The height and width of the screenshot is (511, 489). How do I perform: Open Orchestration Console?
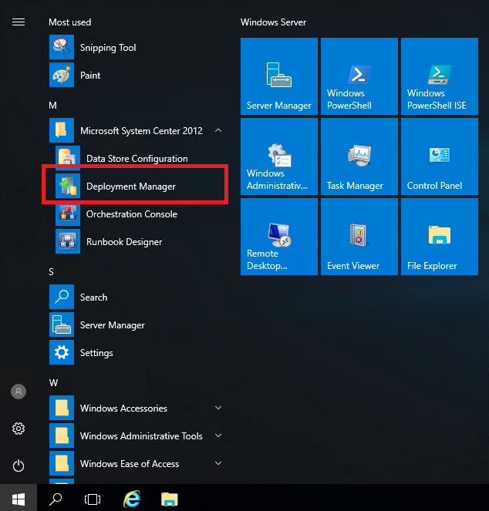[x=131, y=214]
